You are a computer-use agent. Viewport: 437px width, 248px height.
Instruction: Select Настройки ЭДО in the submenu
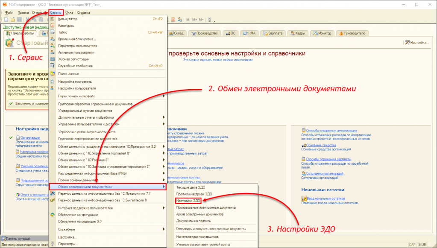click(x=188, y=201)
